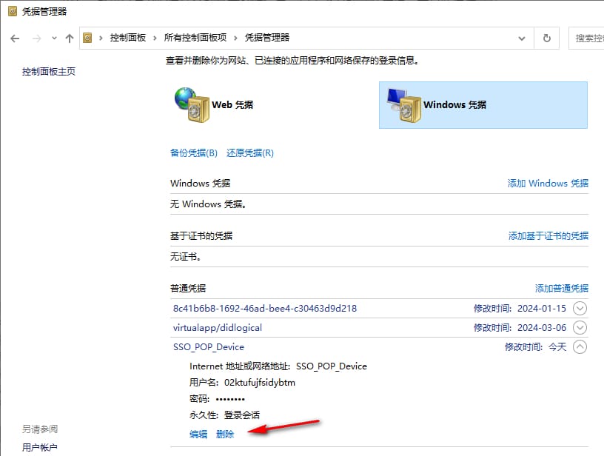
Task: Click the up-one-level arrow
Action: (x=69, y=38)
